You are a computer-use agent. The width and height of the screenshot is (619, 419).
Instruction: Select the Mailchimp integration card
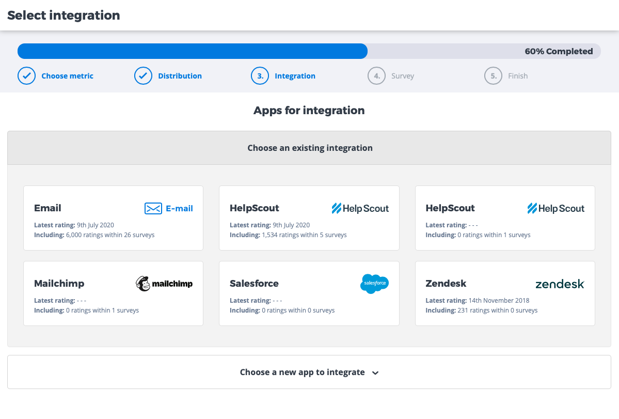click(x=113, y=293)
